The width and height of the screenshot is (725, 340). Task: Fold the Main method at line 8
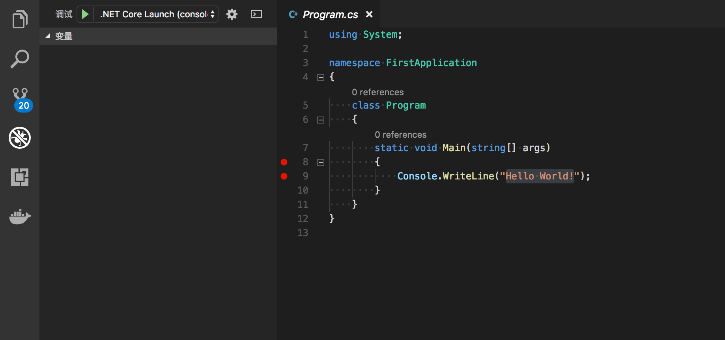pyautogui.click(x=321, y=163)
